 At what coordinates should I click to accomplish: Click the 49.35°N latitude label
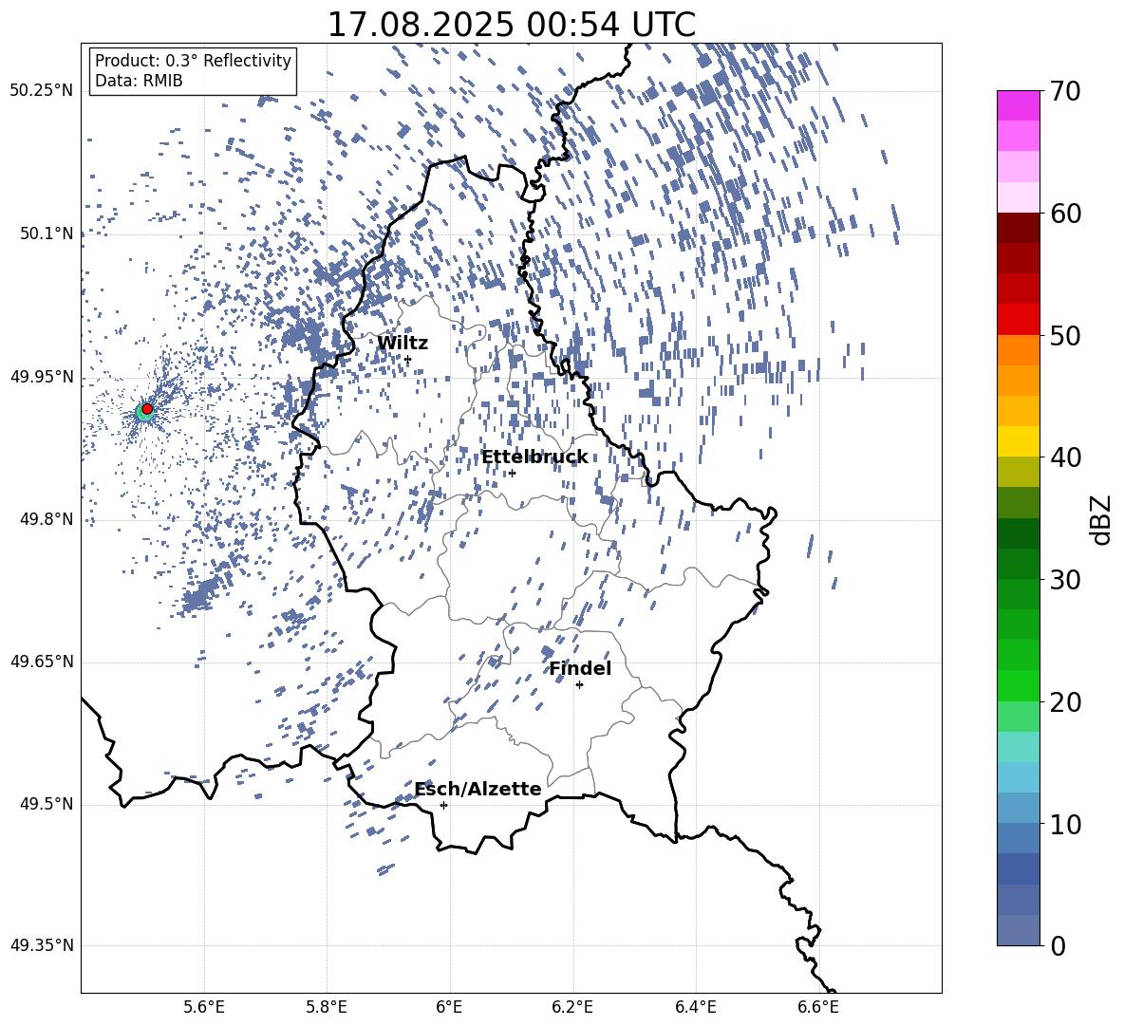[42, 945]
